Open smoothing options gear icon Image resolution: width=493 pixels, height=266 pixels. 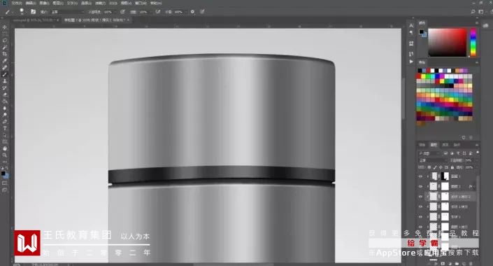pos(192,12)
